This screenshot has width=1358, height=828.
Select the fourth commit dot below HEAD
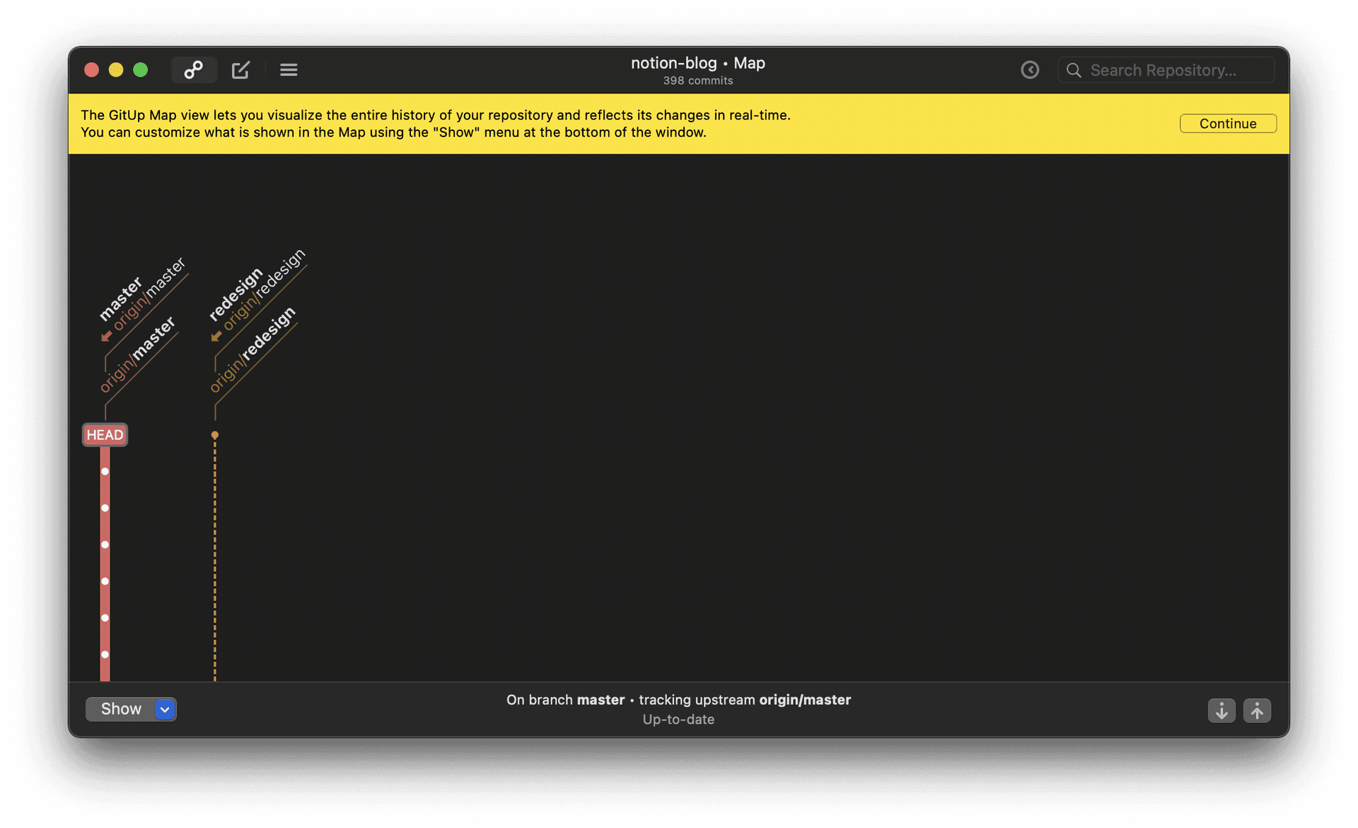[105, 581]
